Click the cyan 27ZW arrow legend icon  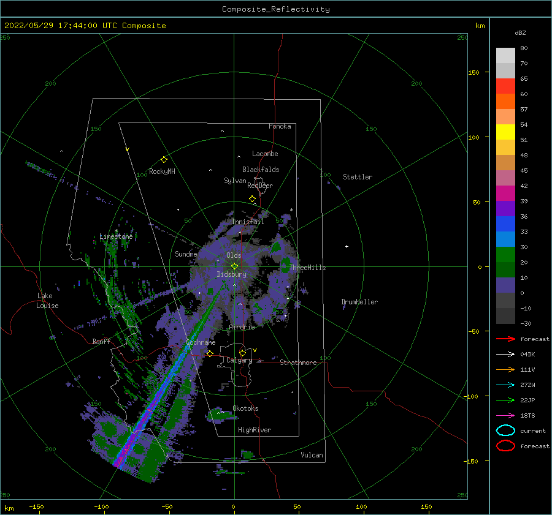(505, 385)
